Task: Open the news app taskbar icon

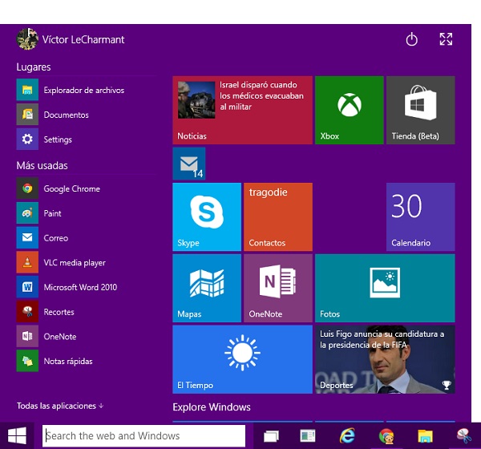Action: [x=307, y=435]
